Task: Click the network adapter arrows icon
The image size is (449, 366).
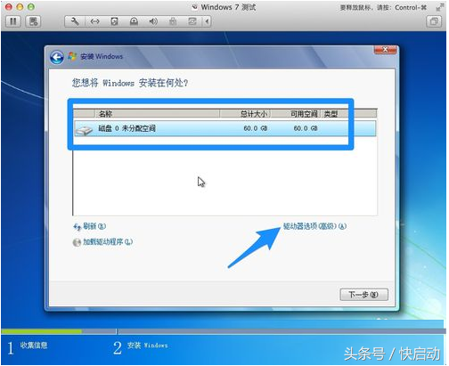Action: click(94, 21)
